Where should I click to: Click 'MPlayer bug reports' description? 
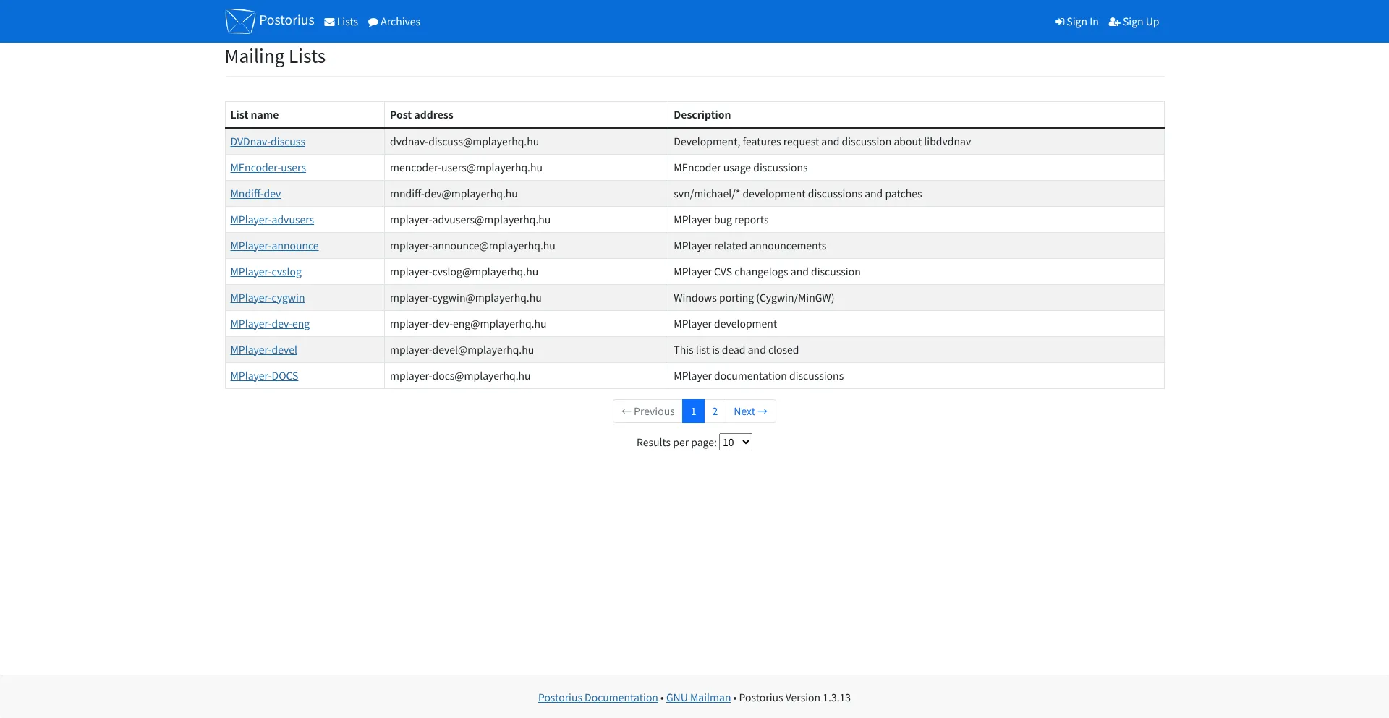tap(721, 220)
